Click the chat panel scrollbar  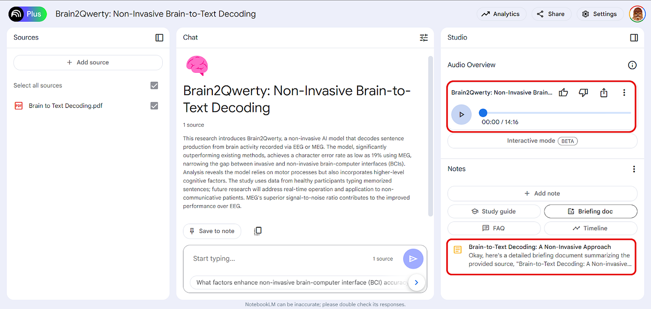click(431, 136)
